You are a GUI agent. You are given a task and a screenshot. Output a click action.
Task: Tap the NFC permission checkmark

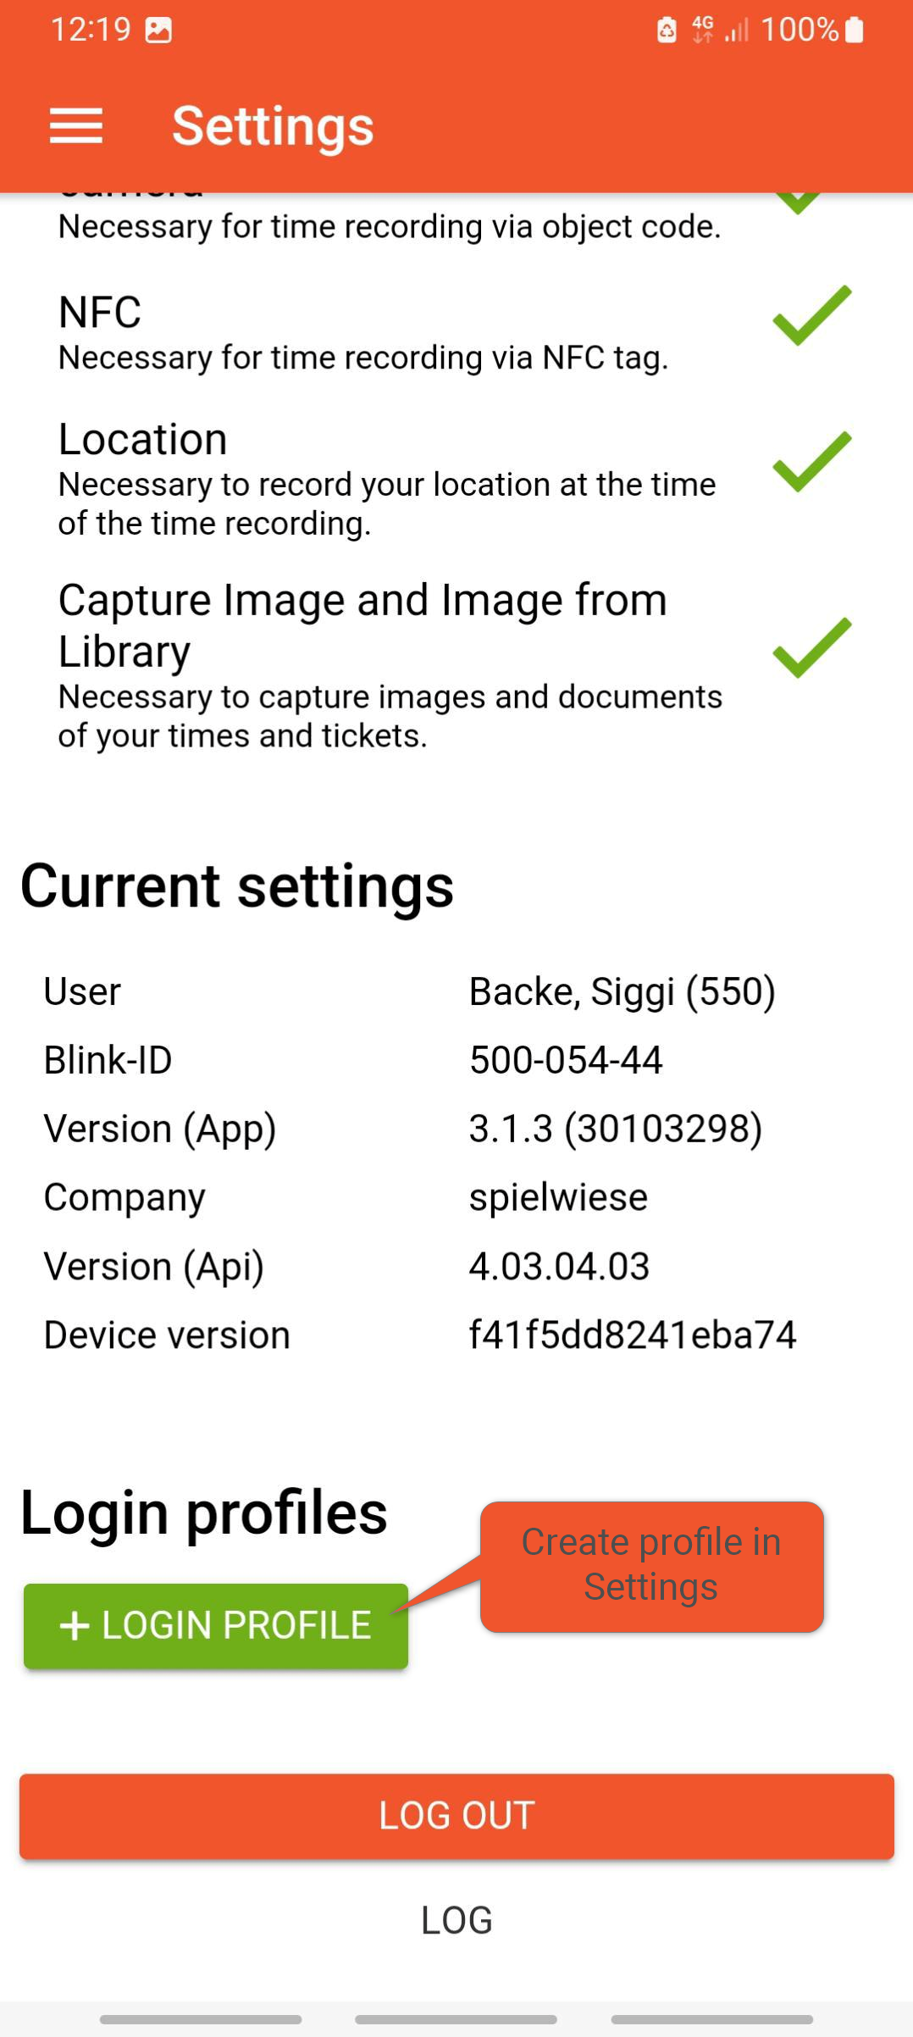click(811, 315)
